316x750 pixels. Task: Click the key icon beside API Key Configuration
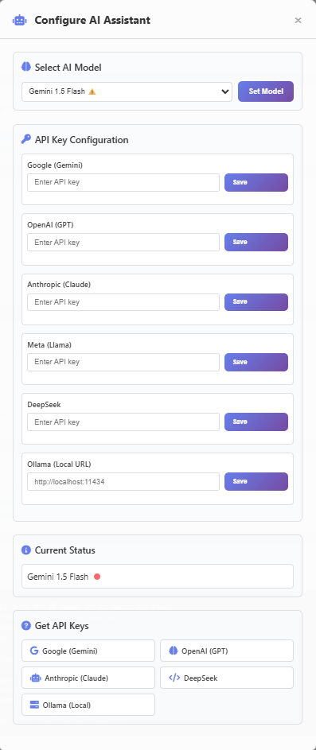(25, 140)
